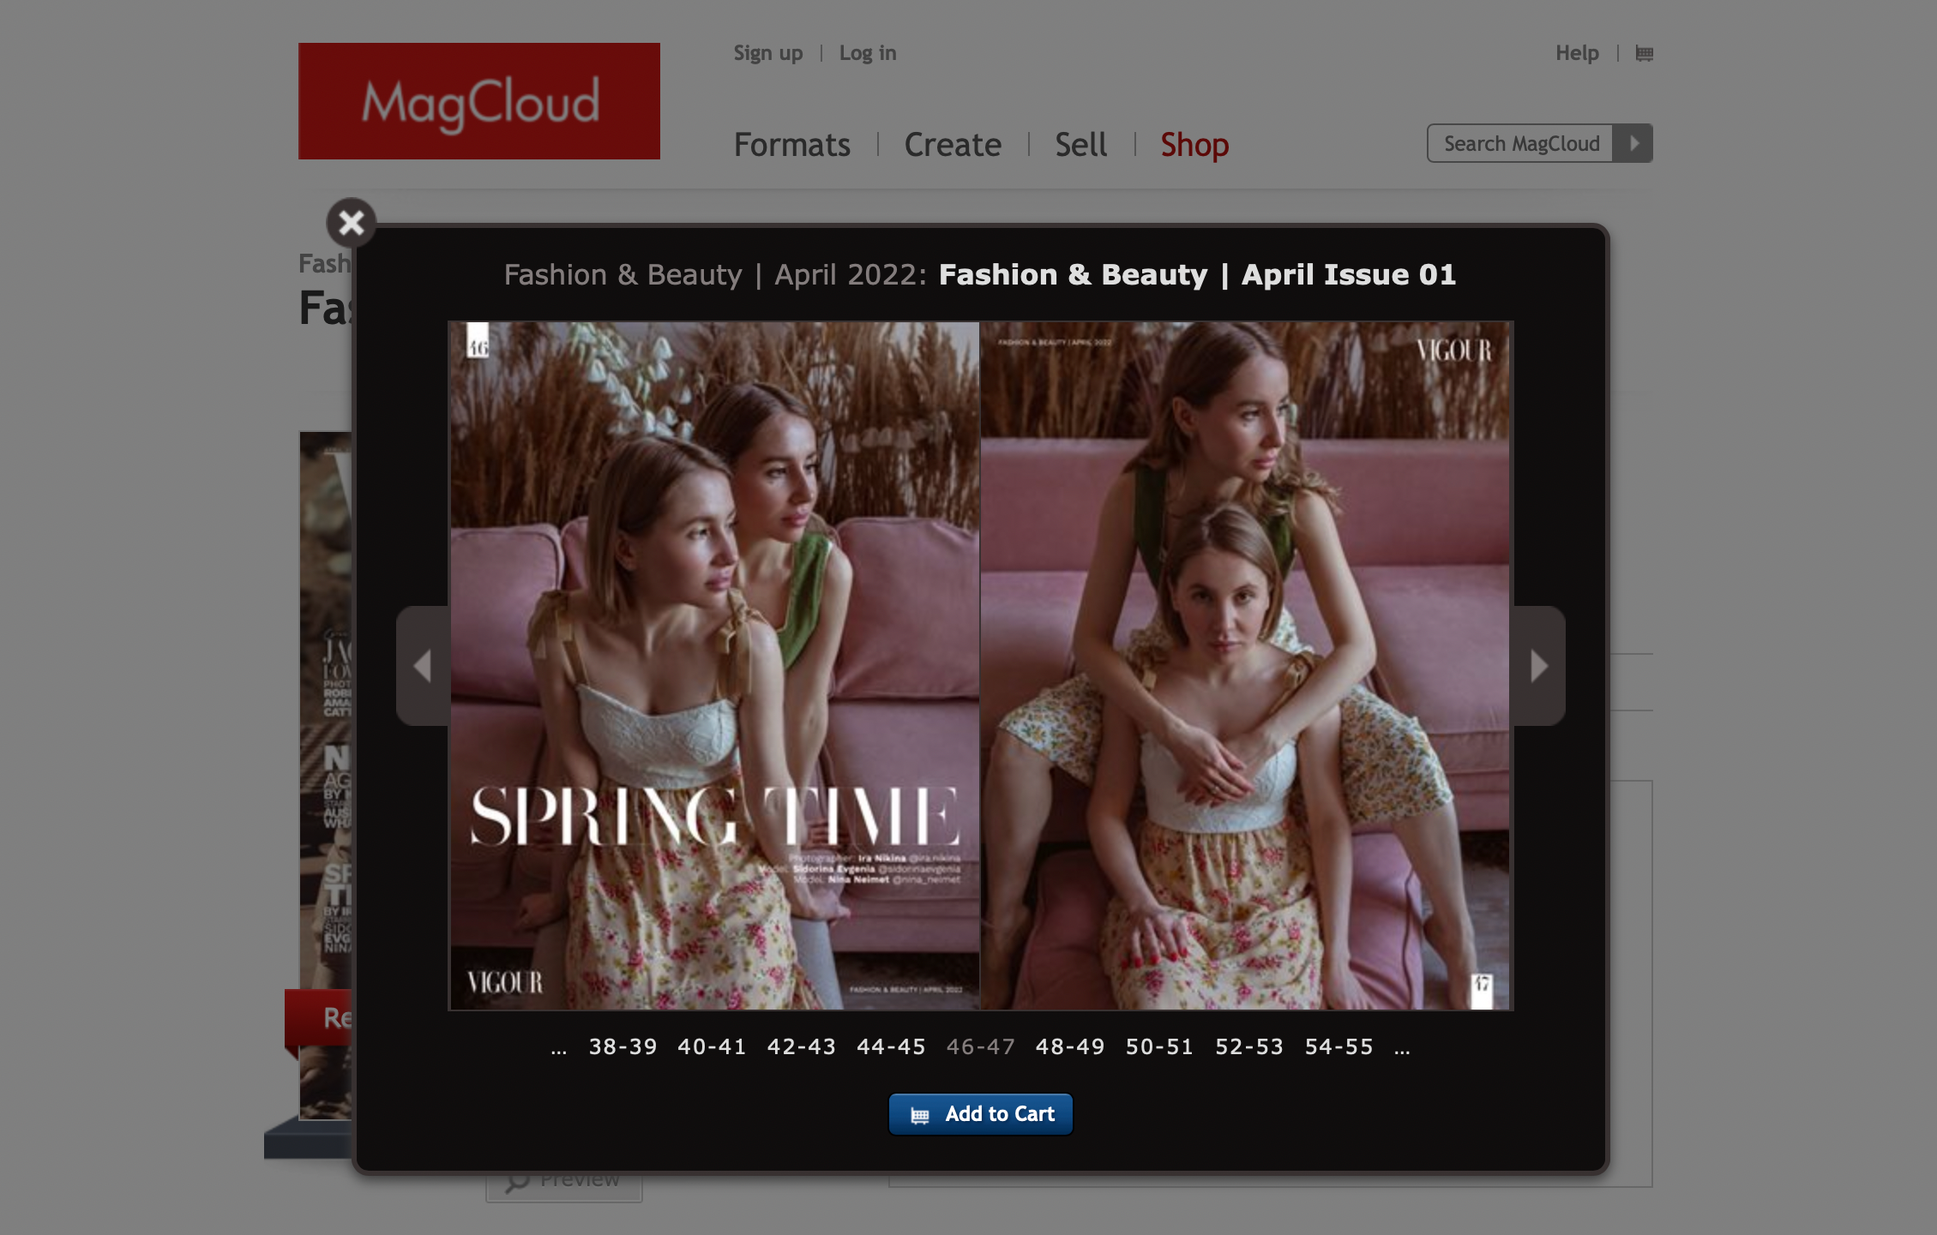Open the Shop menu item
This screenshot has height=1235, width=1937.
1194,145
